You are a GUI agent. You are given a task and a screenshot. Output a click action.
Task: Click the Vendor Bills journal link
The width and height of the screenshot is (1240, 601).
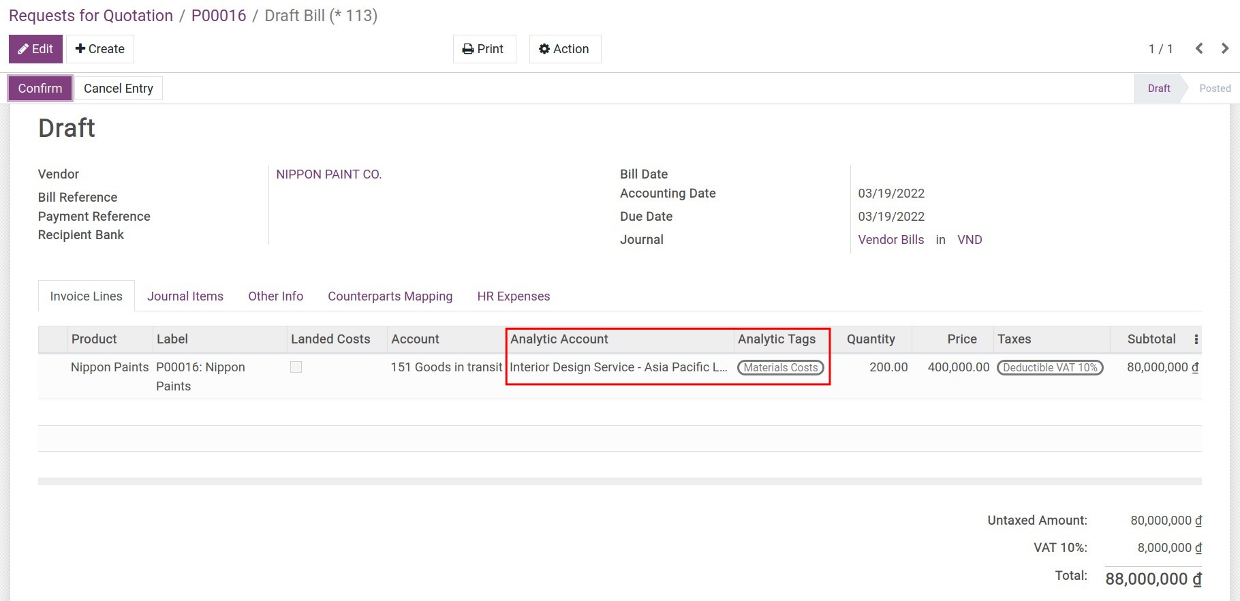tap(890, 240)
